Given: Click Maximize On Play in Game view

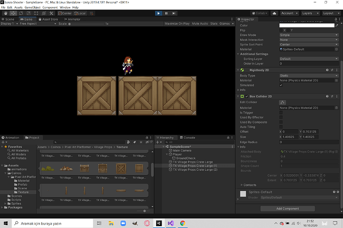Looking at the screenshot, I should (x=177, y=24).
